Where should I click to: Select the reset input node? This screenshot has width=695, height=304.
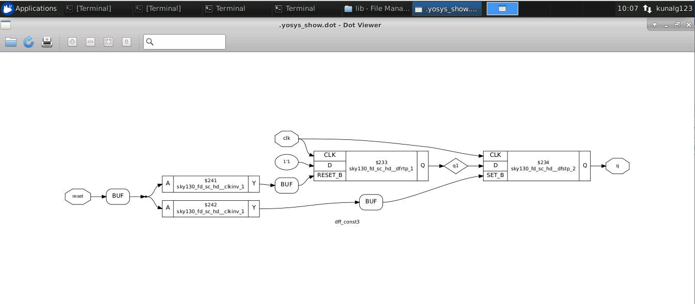(78, 196)
